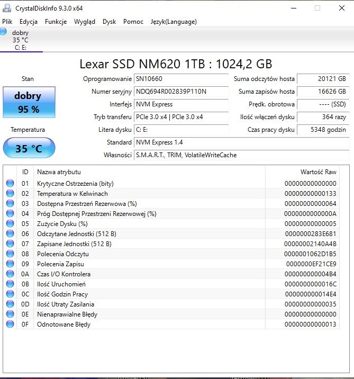Open the Dysk menu
The image size is (354, 379).
coord(109,22)
